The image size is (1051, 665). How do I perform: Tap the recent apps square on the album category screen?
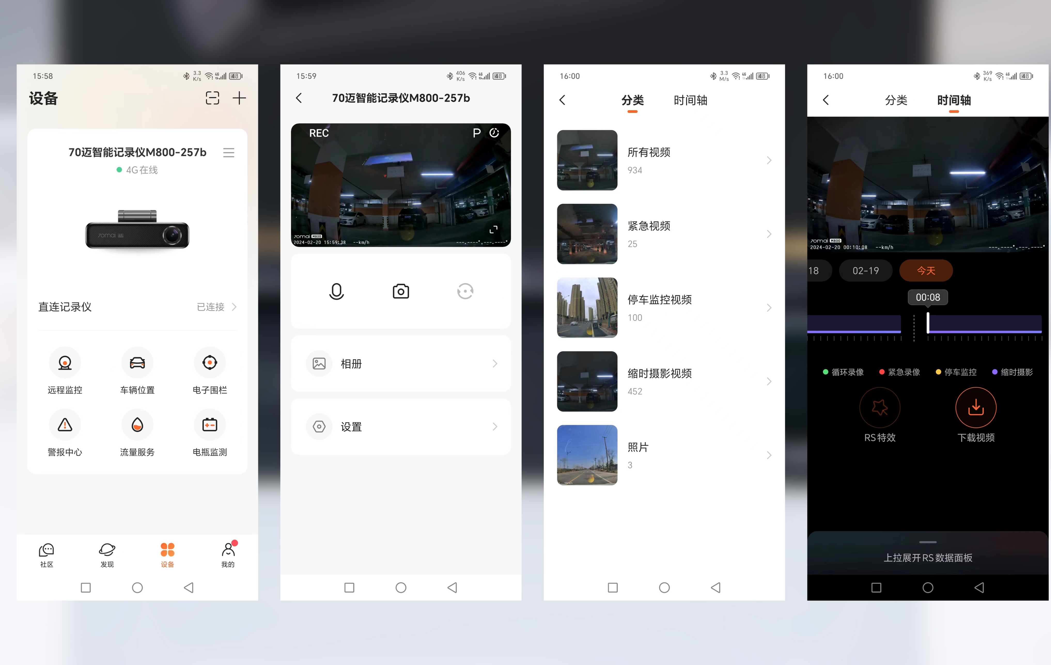[x=613, y=588]
